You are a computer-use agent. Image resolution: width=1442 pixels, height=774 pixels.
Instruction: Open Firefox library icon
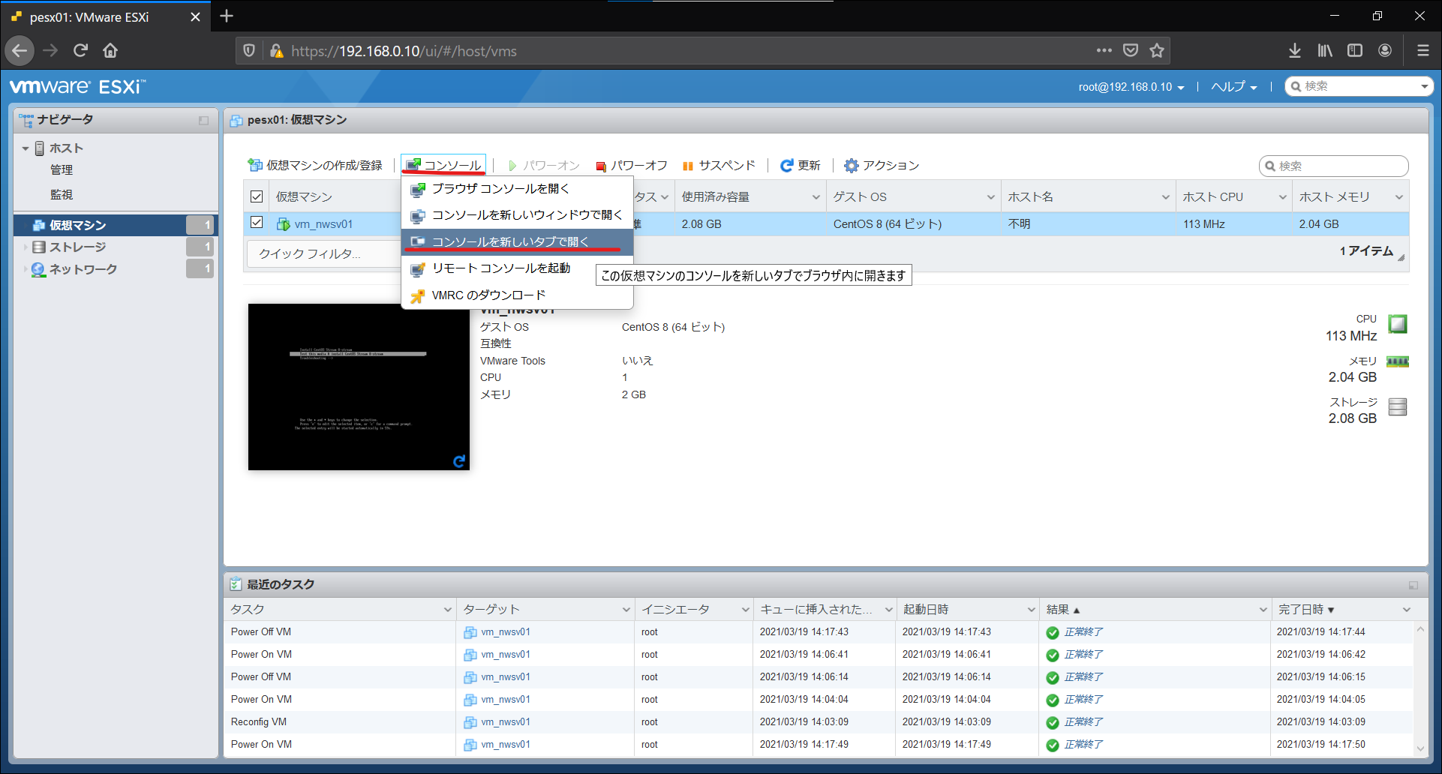click(x=1325, y=51)
